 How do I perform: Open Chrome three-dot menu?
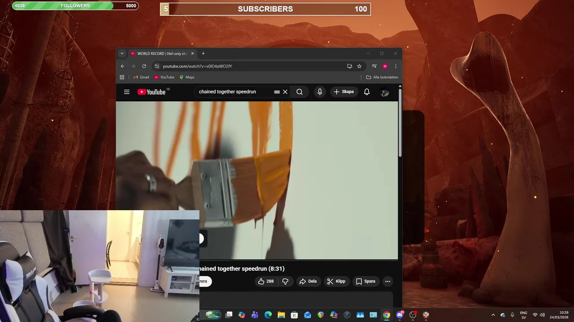(x=396, y=66)
